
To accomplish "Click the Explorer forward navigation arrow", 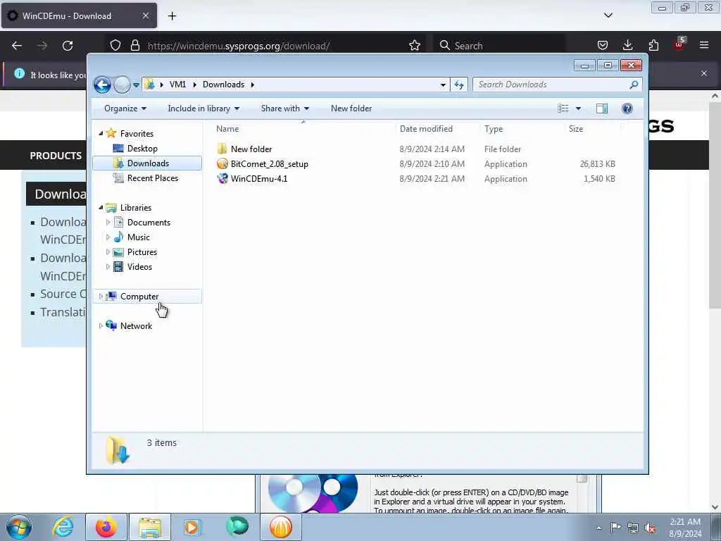I will pyautogui.click(x=122, y=85).
